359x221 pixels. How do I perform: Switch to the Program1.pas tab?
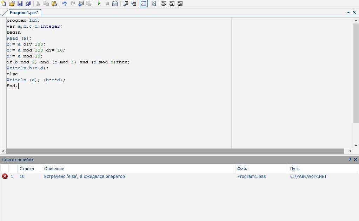24,13
